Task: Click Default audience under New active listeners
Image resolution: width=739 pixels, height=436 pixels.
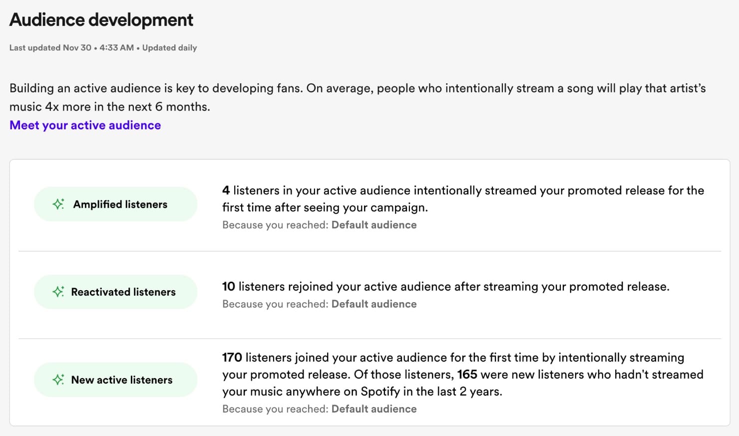Action: click(x=374, y=409)
